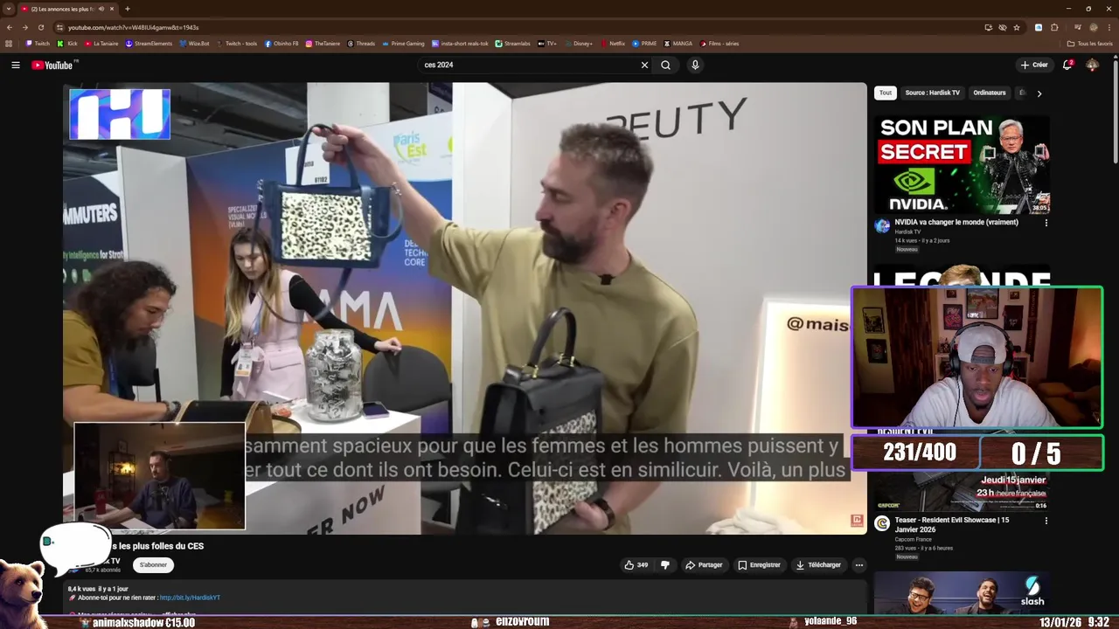Screen dimensions: 1119x629
Task: View site information icon in address bar
Action: (x=59, y=27)
